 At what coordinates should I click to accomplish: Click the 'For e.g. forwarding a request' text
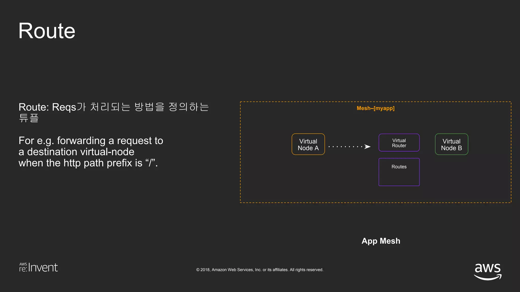tap(91, 141)
